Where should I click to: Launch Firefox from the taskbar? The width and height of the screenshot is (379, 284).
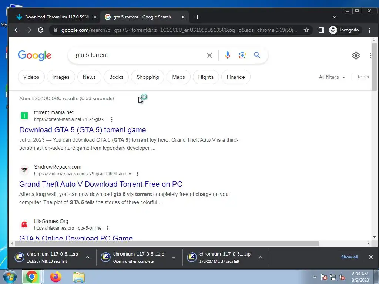click(x=56, y=277)
